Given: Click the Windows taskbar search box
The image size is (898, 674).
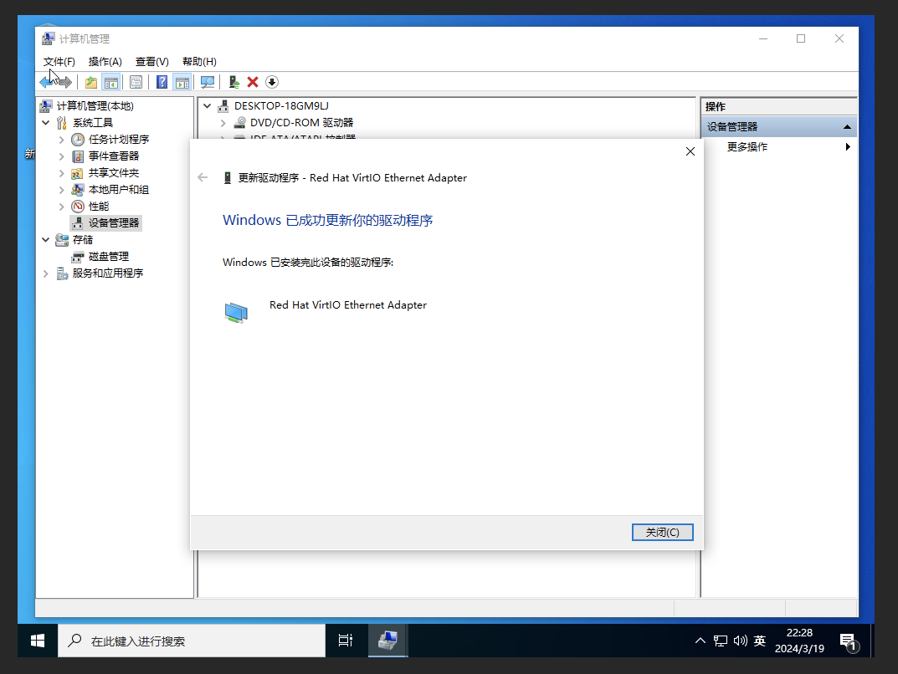Looking at the screenshot, I should (192, 641).
